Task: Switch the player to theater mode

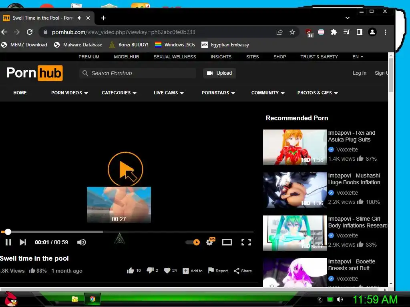Action: pyautogui.click(x=227, y=242)
